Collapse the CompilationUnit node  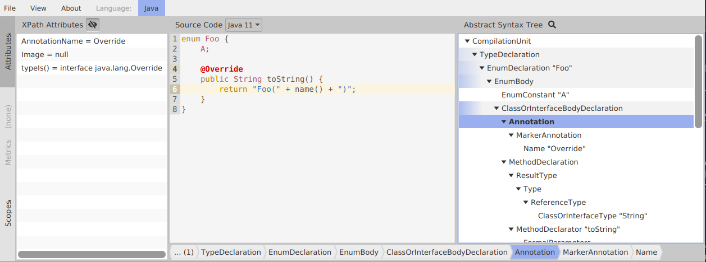click(467, 41)
